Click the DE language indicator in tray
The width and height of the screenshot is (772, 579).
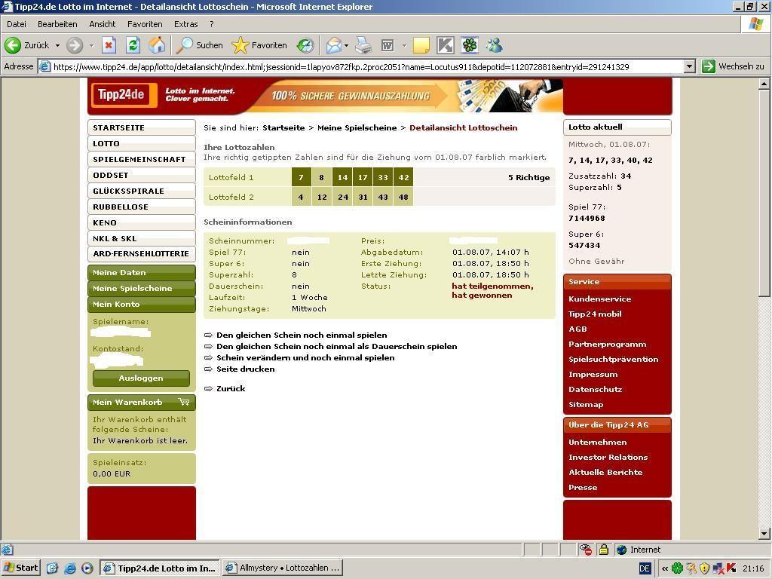[645, 568]
